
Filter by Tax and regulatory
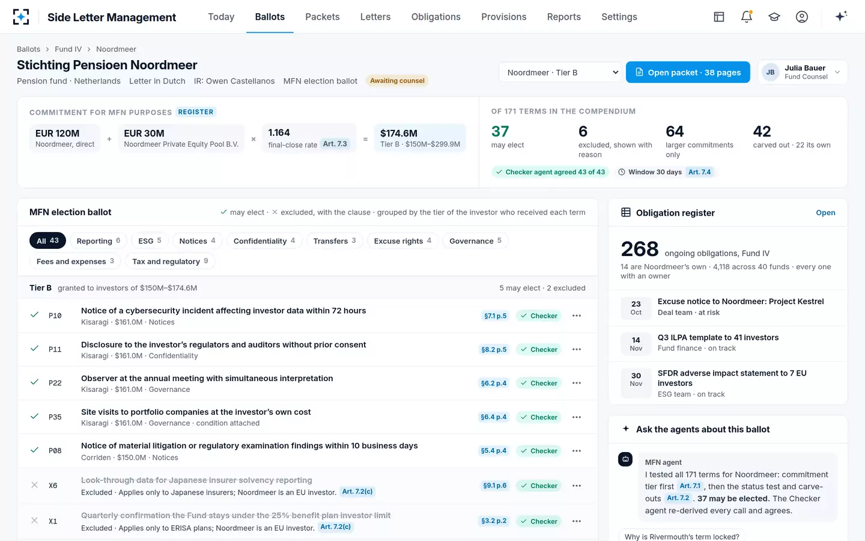[x=170, y=261]
